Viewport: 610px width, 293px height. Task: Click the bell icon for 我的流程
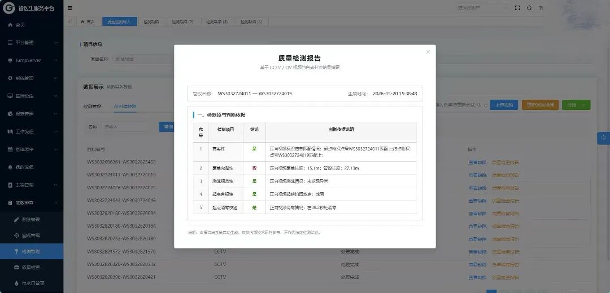point(10,167)
